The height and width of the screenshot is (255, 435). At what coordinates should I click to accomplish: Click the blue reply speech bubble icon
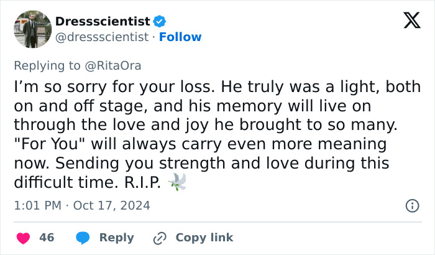click(83, 238)
